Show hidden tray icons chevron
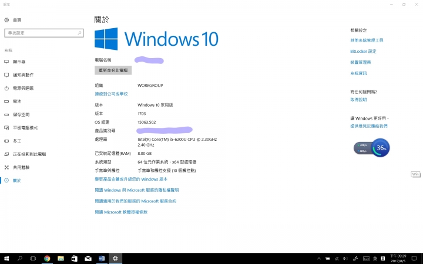 click(319, 259)
